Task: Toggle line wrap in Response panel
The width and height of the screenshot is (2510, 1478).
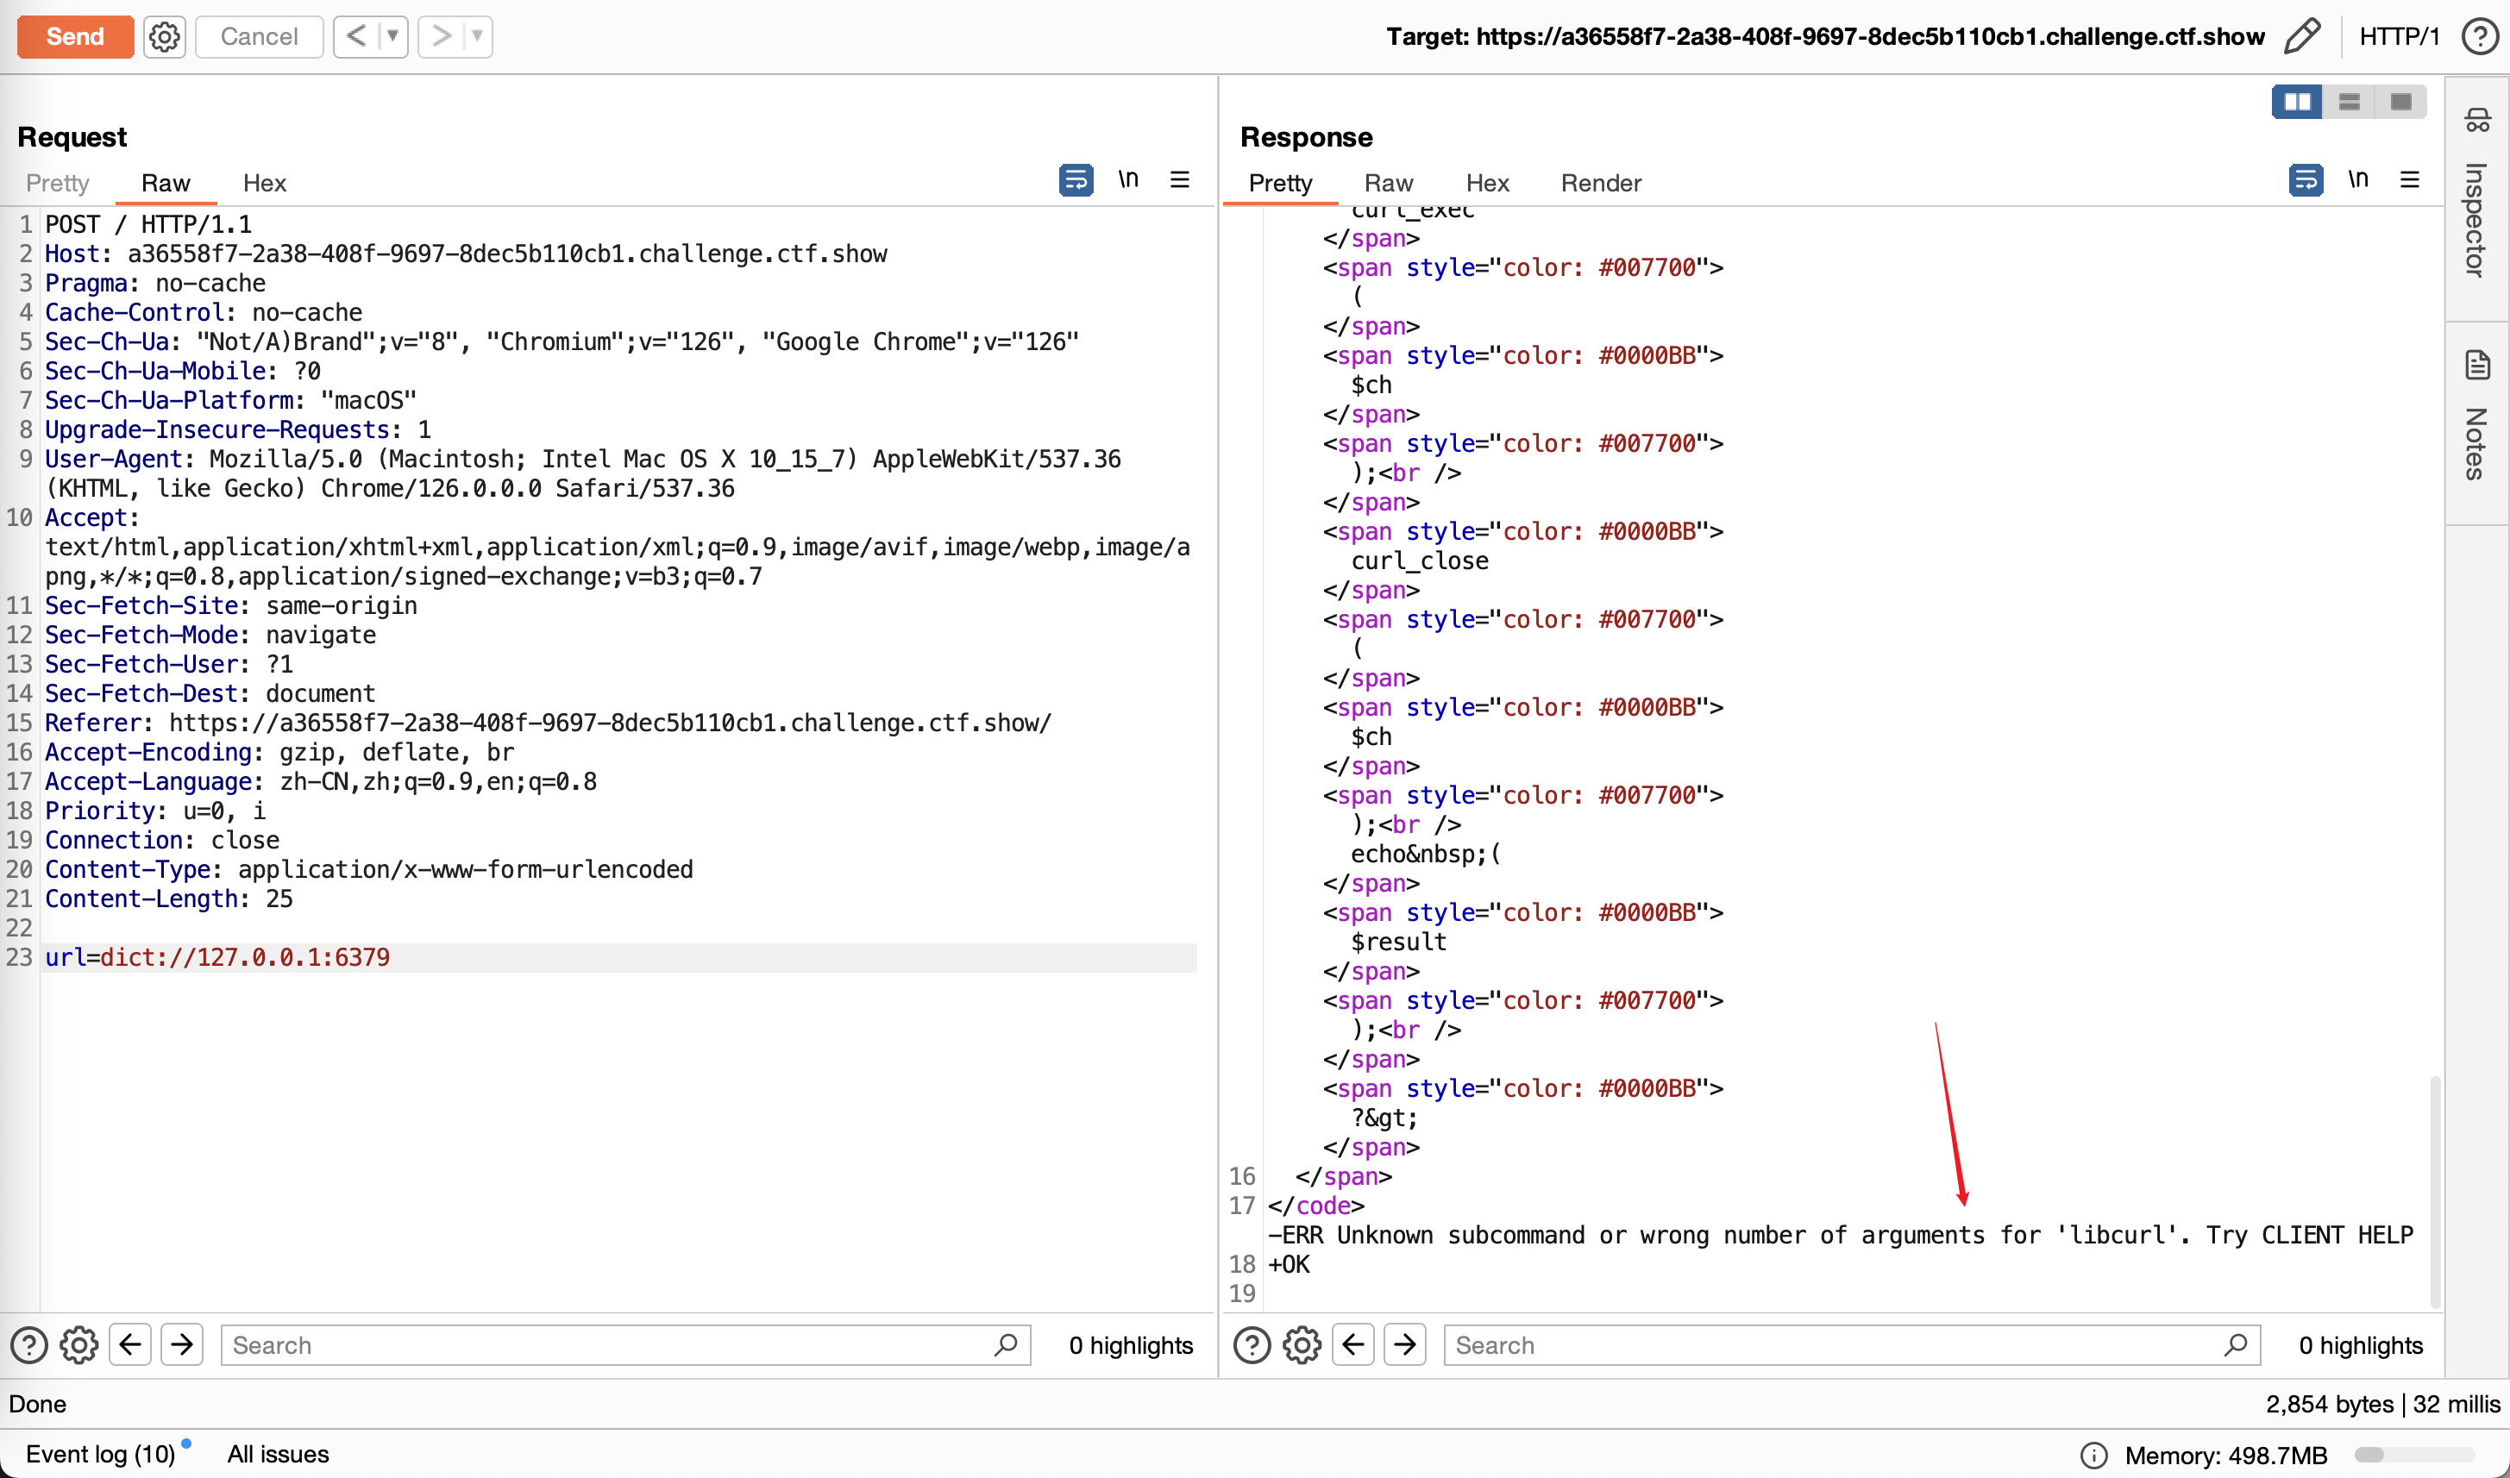Action: click(x=2306, y=180)
